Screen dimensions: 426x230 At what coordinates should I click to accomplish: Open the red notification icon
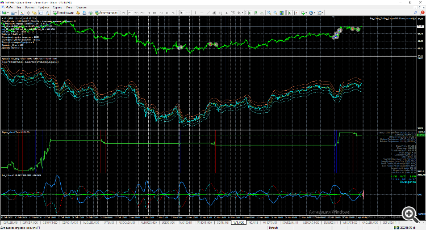(x=422, y=12)
